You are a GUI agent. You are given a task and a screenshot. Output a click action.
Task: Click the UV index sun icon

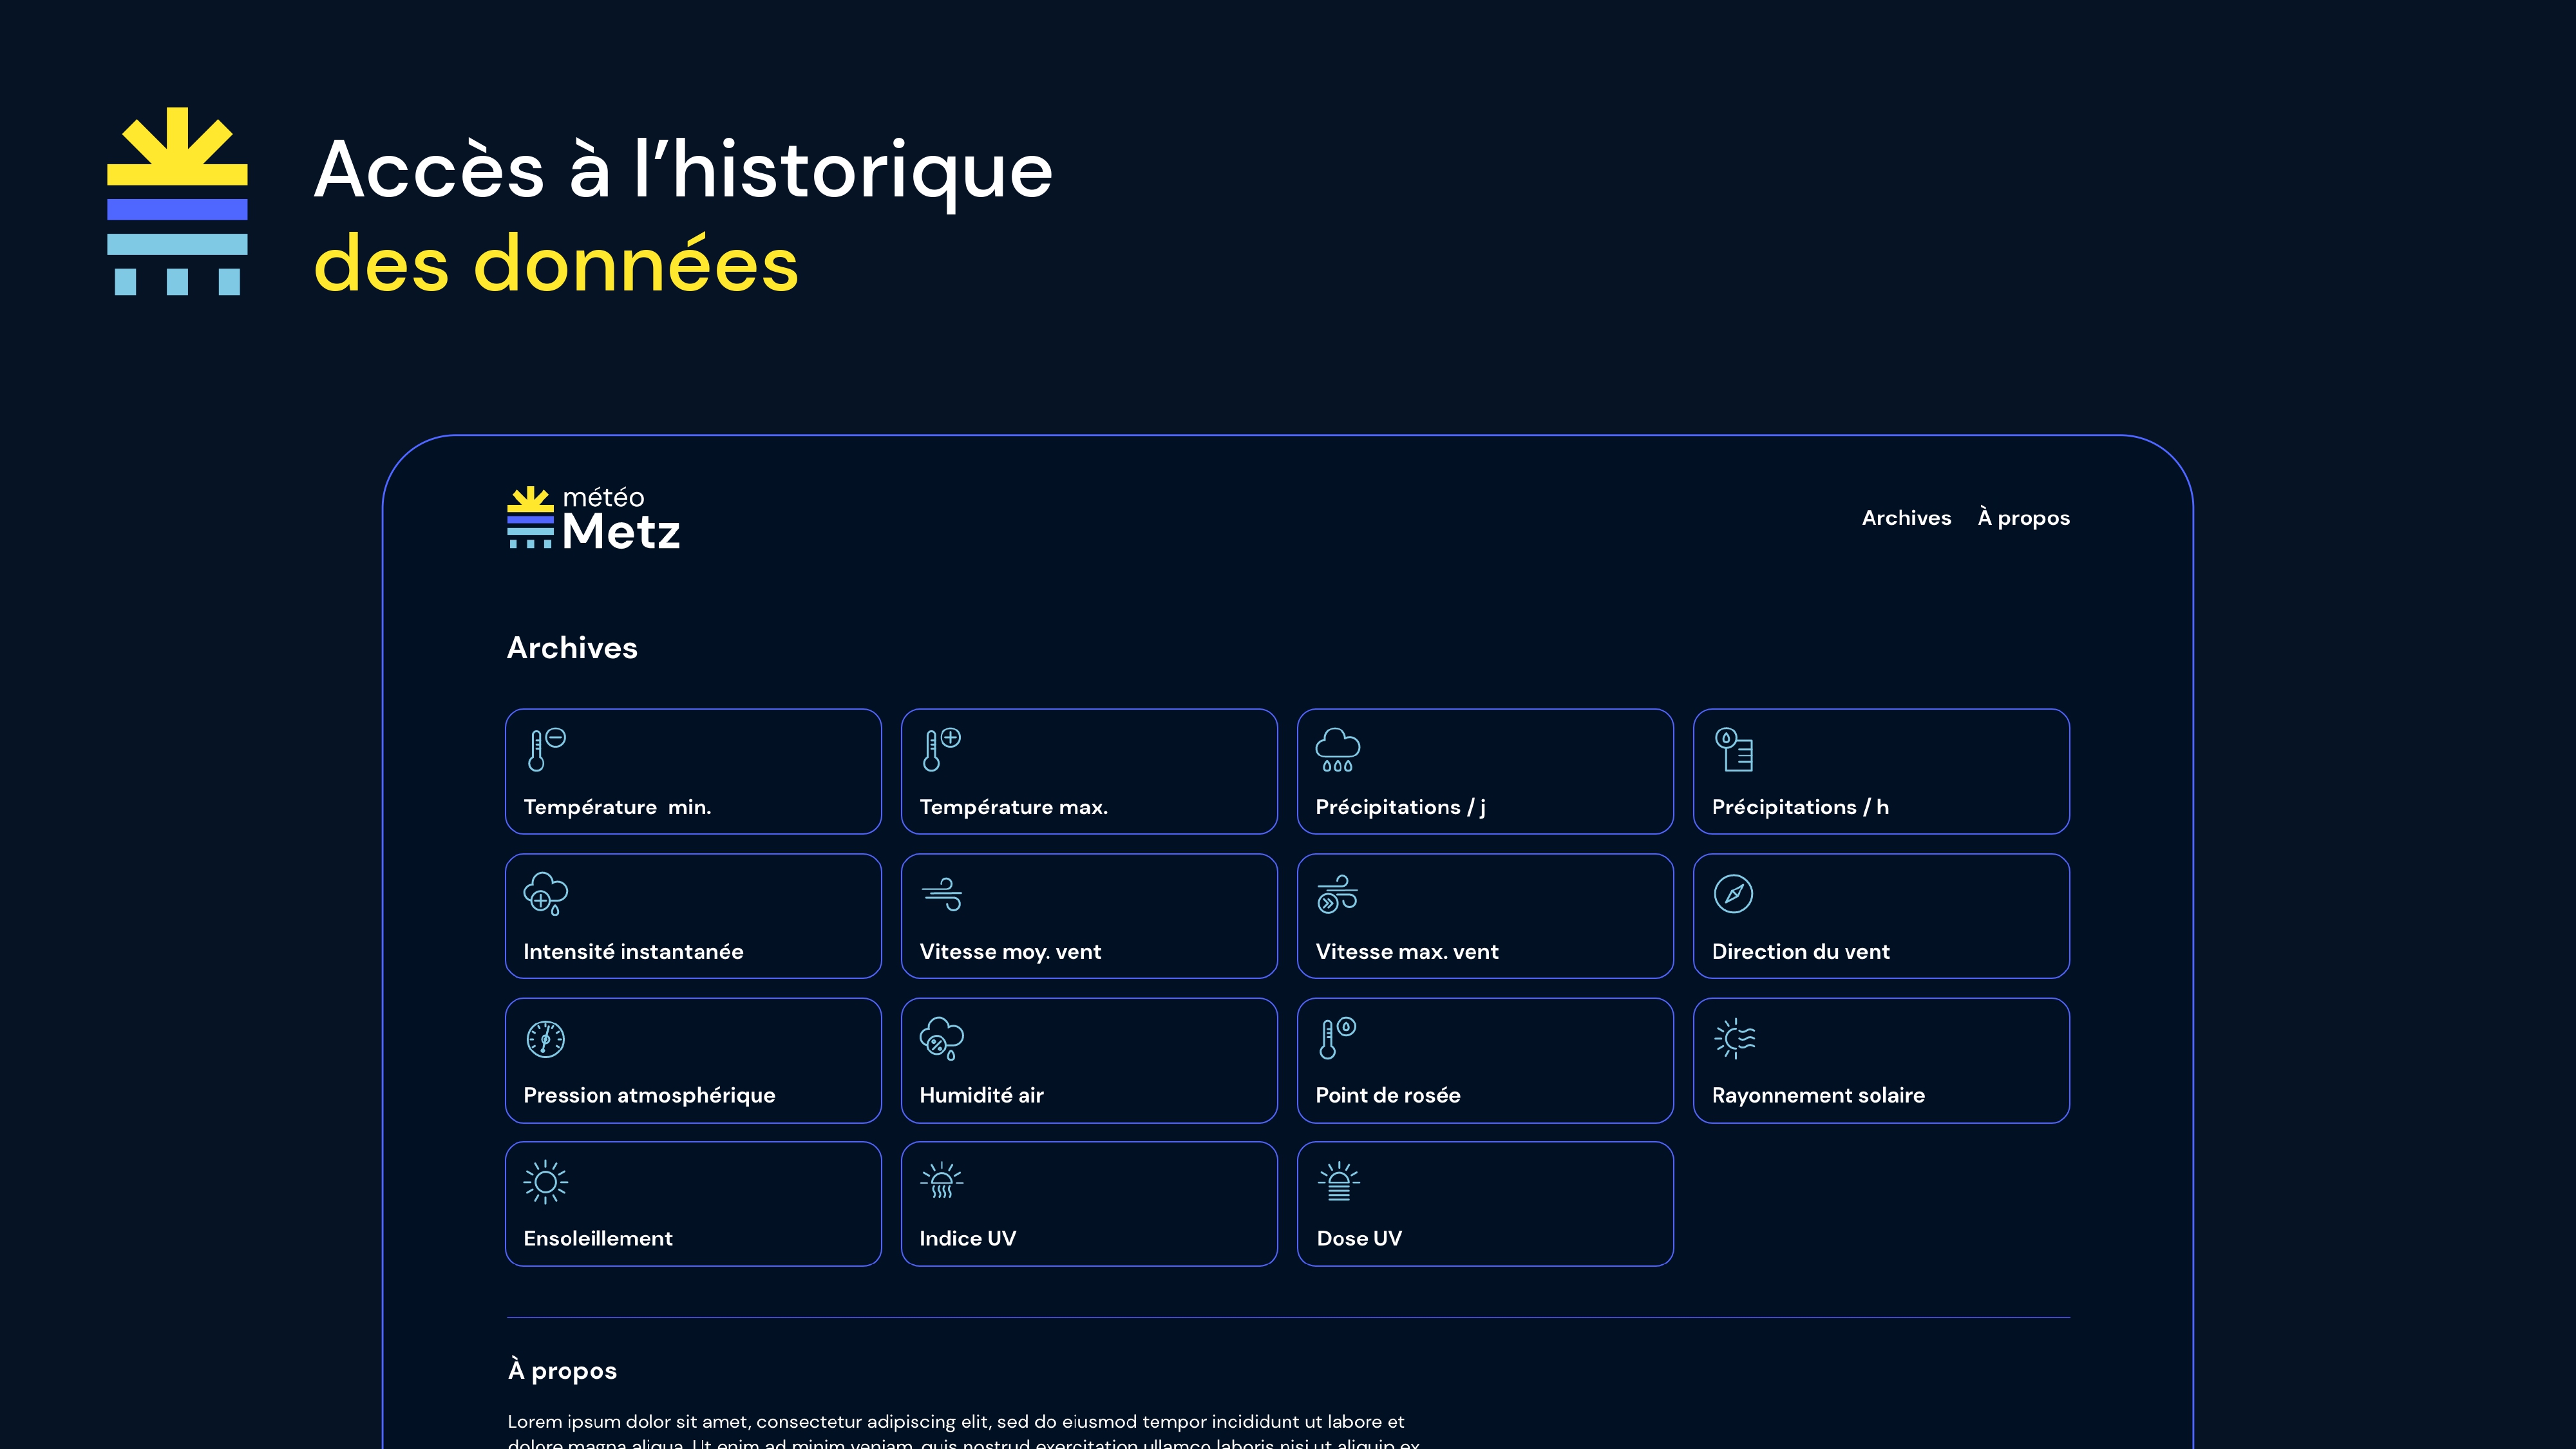[x=942, y=1180]
